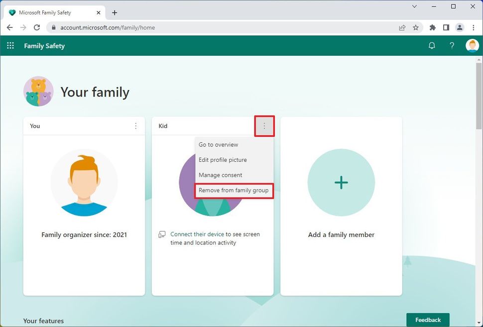The image size is (483, 327).
Task: Click the Add a family member plus circle
Action: [341, 183]
